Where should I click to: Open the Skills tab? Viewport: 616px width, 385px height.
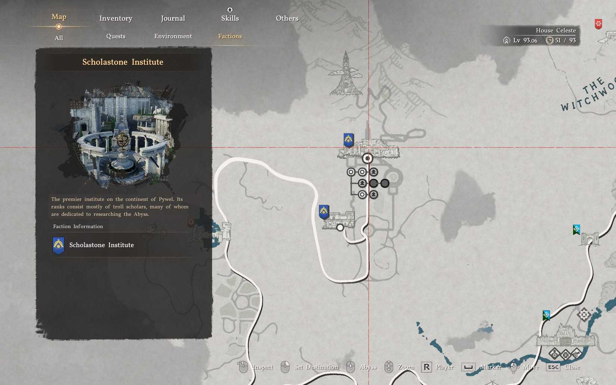point(230,18)
